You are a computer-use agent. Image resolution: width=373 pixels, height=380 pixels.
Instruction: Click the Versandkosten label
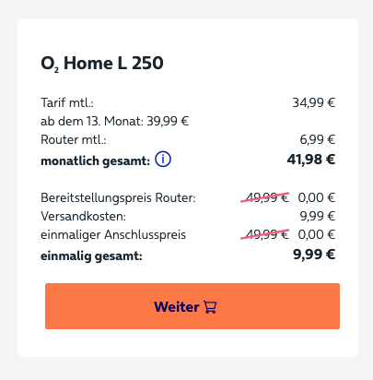tap(83, 216)
